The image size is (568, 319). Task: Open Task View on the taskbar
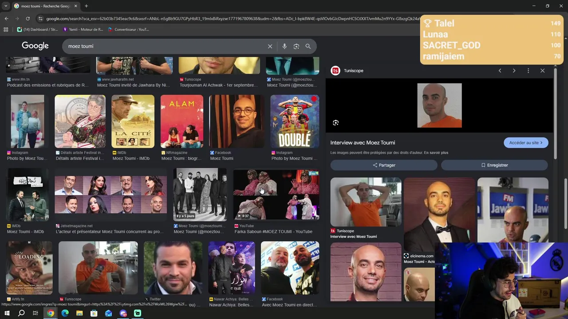(x=35, y=313)
